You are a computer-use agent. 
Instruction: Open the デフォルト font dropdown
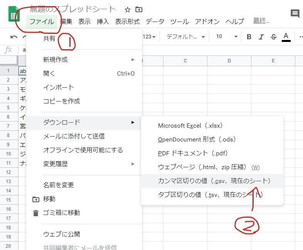(186, 37)
